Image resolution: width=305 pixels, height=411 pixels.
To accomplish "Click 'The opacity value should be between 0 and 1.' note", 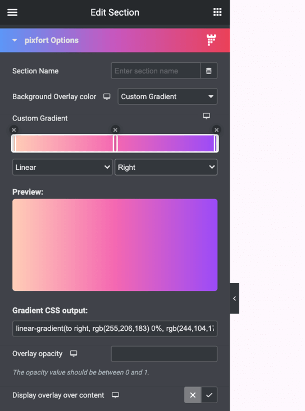I will tap(81, 372).
